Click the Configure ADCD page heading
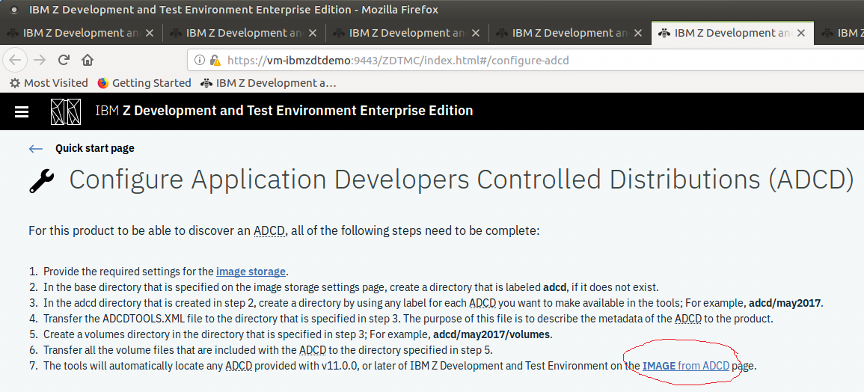 (x=462, y=180)
